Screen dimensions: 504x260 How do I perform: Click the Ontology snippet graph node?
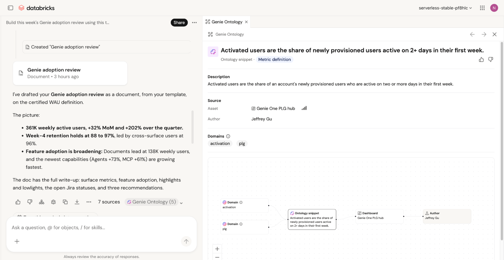[312, 219]
